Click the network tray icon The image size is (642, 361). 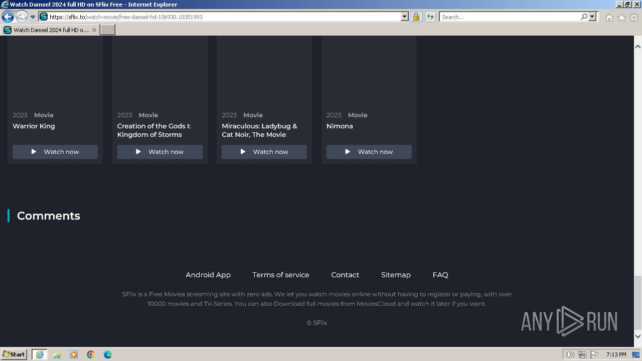pos(582,354)
